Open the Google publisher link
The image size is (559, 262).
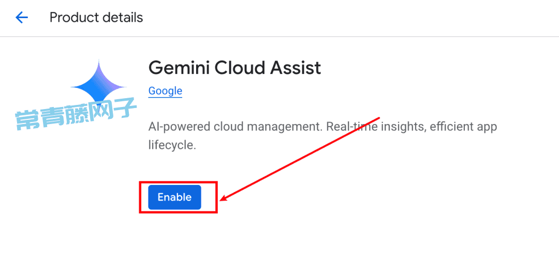pyautogui.click(x=166, y=91)
